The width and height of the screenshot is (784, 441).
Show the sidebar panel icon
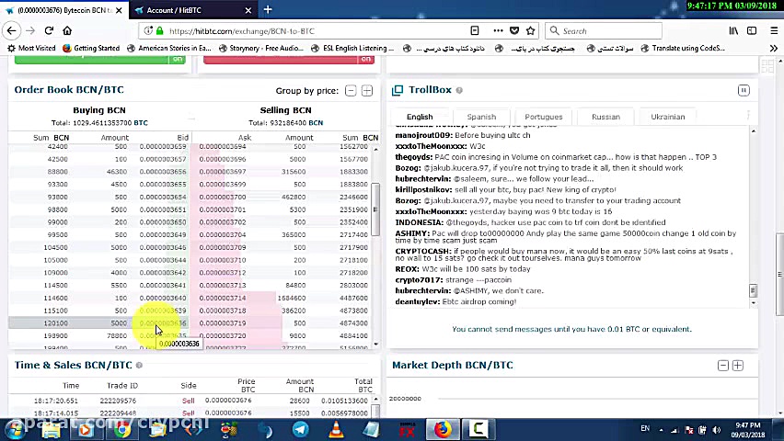752,30
